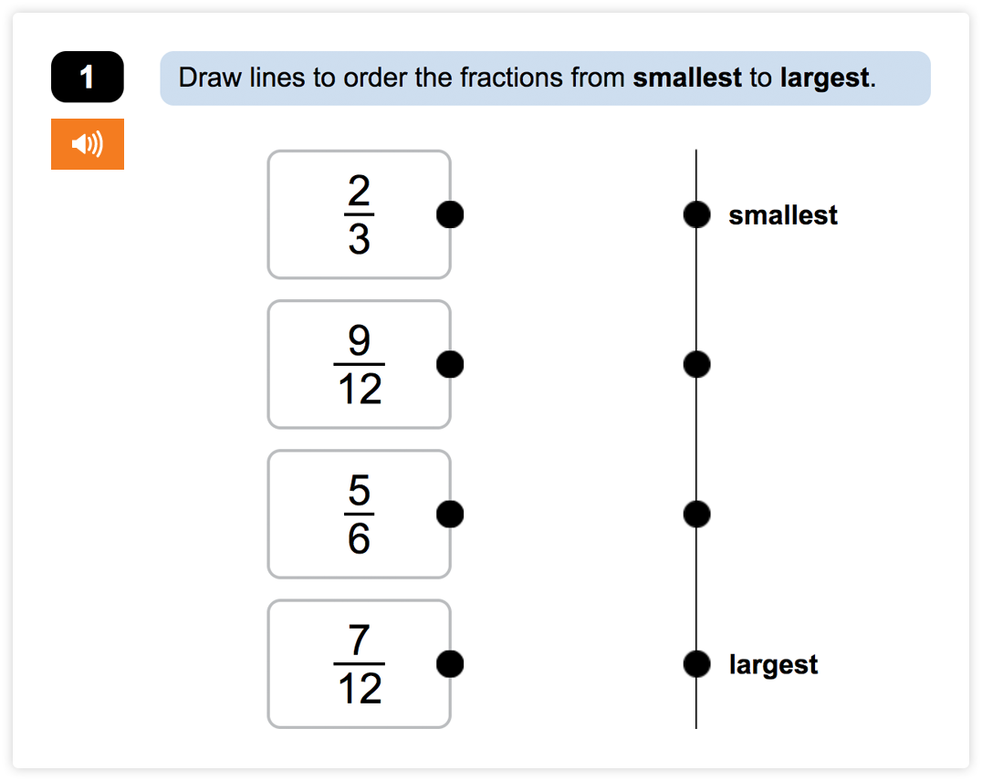Click the second dot on the answer line

pos(696,363)
